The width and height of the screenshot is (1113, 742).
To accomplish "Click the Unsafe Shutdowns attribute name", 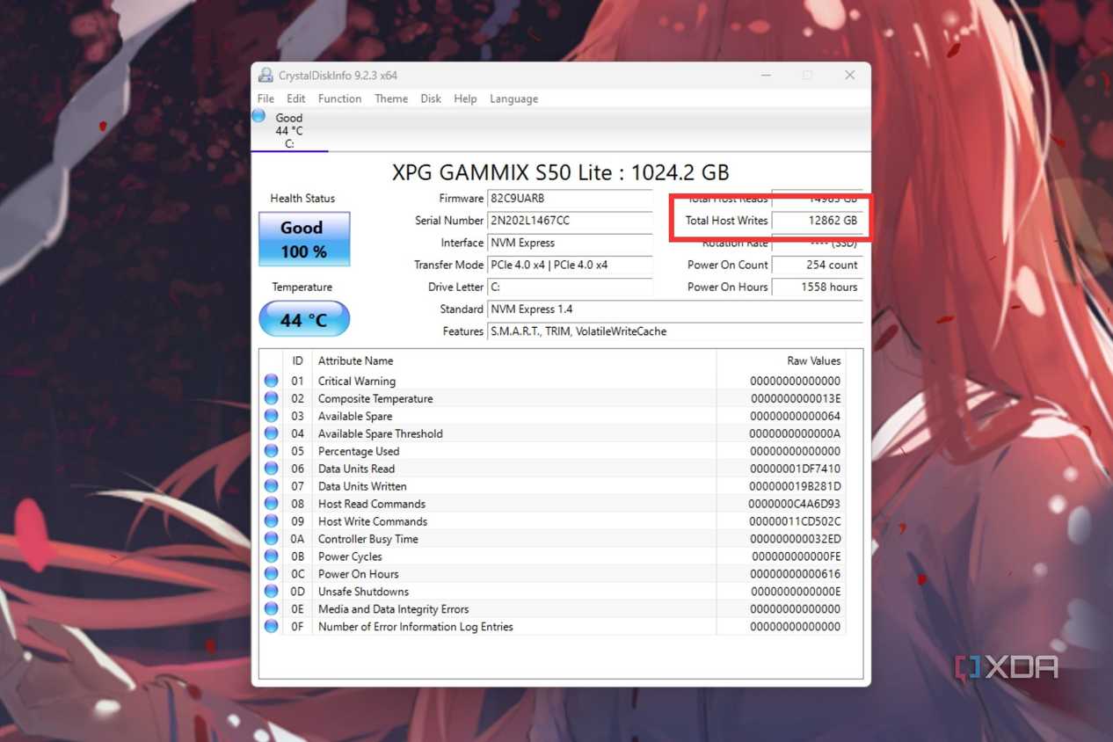I will (x=363, y=592).
